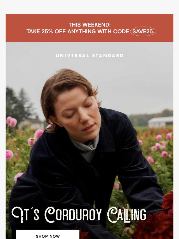This screenshot has height=239, width=179.
Task: Click the white barn in background
Action: pos(161,122)
